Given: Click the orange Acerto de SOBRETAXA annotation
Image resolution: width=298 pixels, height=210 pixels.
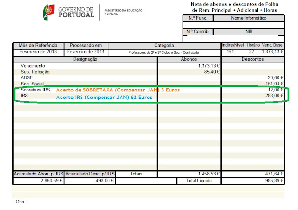Looking at the screenshot, I should [x=118, y=90].
